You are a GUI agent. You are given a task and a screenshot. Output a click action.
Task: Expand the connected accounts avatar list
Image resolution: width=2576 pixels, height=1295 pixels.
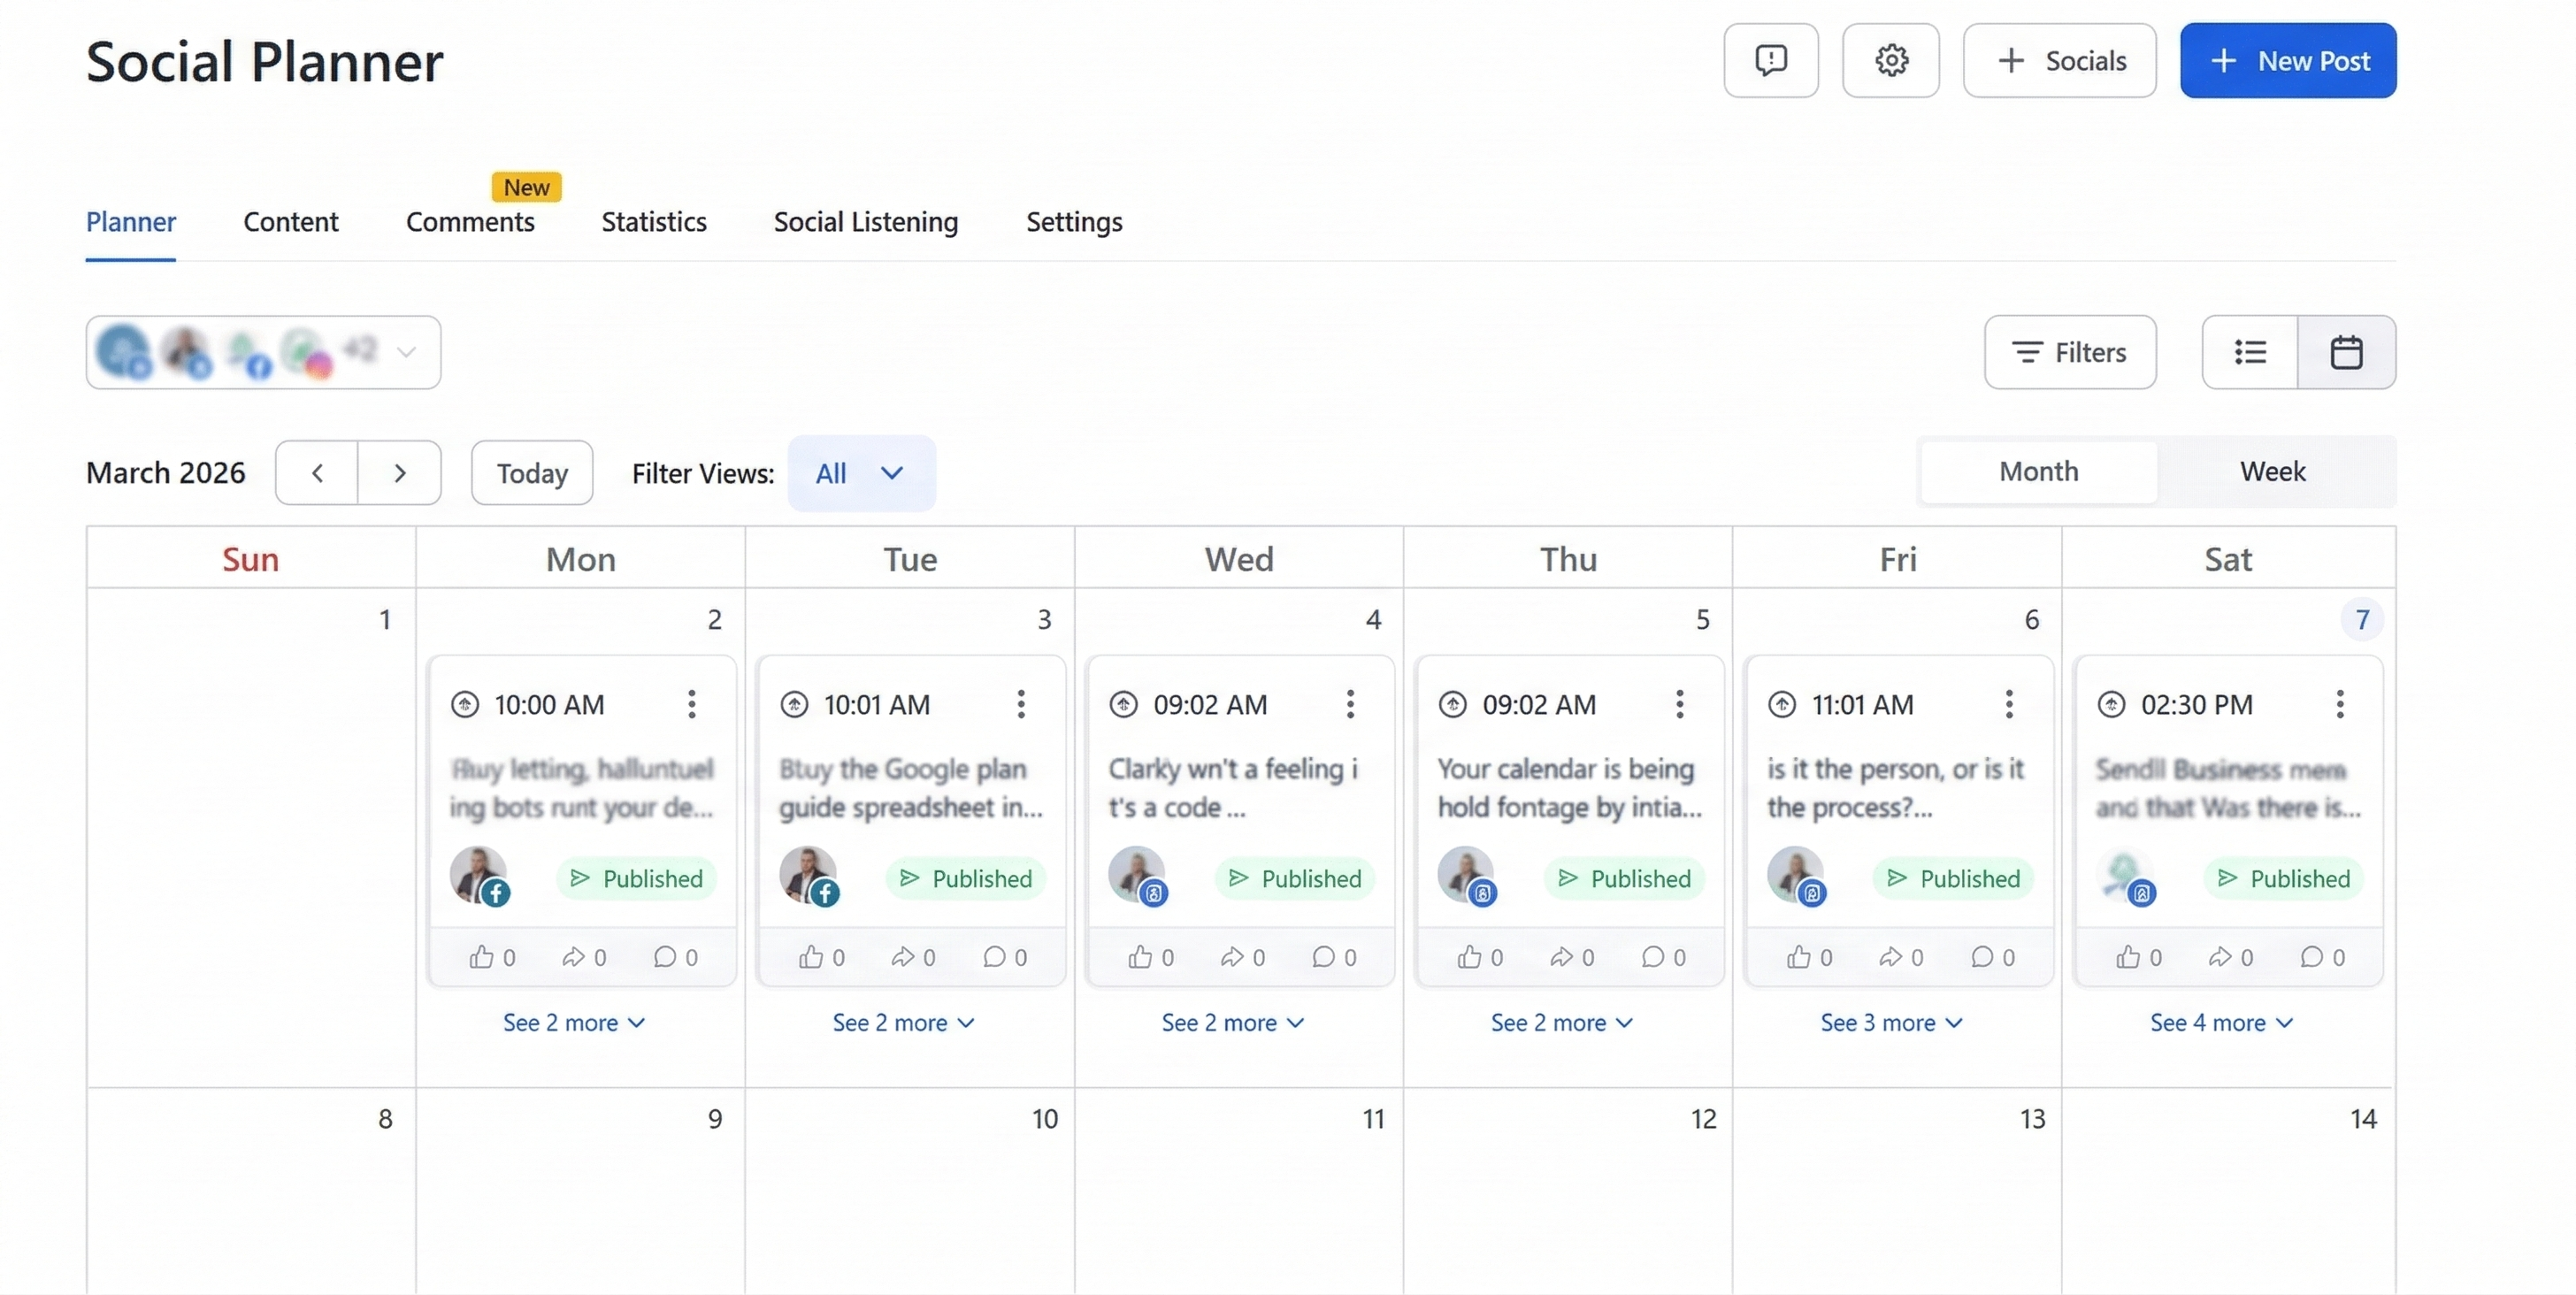pos(406,352)
